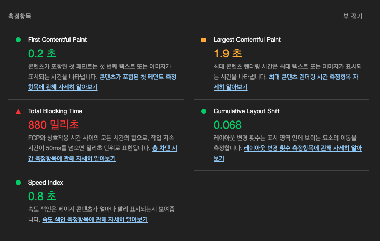Open the Largest Contentful Paint learn-more link
The width and height of the screenshot is (380, 241).
click(313, 77)
